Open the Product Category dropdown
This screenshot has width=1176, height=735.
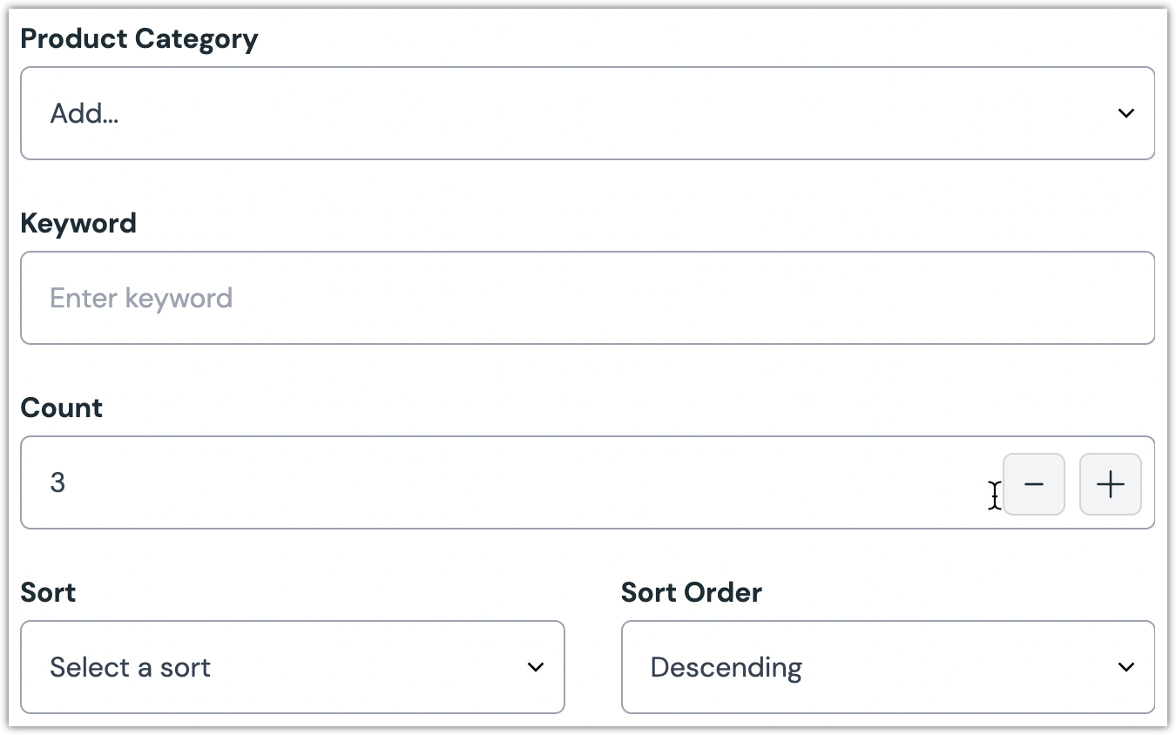[587, 113]
